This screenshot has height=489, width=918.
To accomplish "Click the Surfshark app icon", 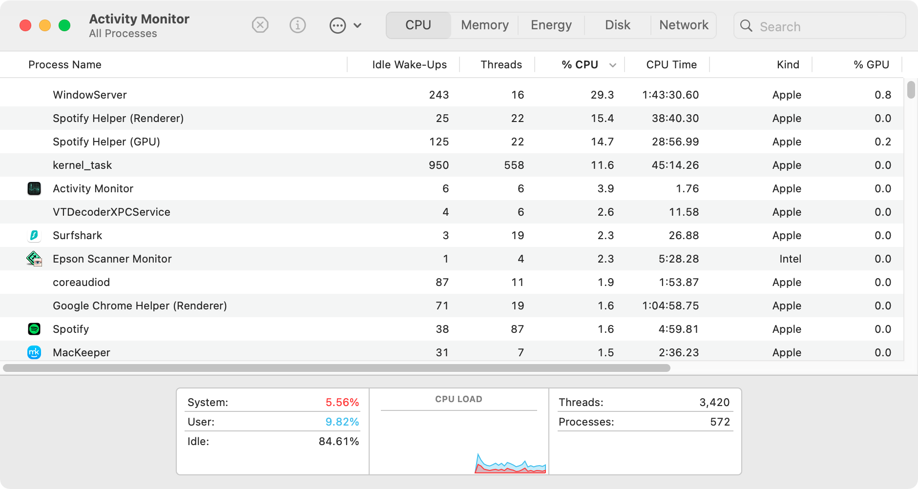I will point(34,235).
